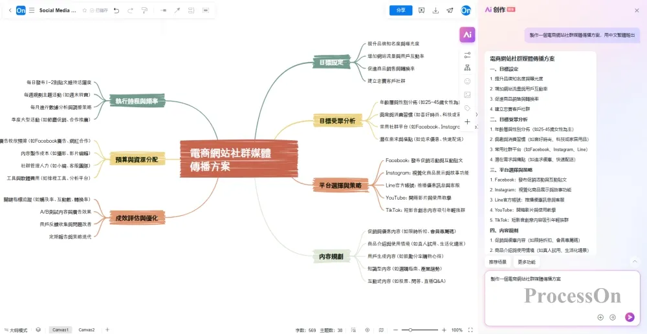The image size is (647, 334).
Task: Open the layout structure icon in sidebar
Action: click(467, 67)
